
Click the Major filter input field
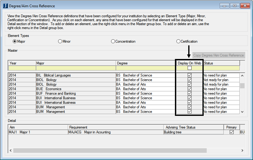click(x=76, y=68)
